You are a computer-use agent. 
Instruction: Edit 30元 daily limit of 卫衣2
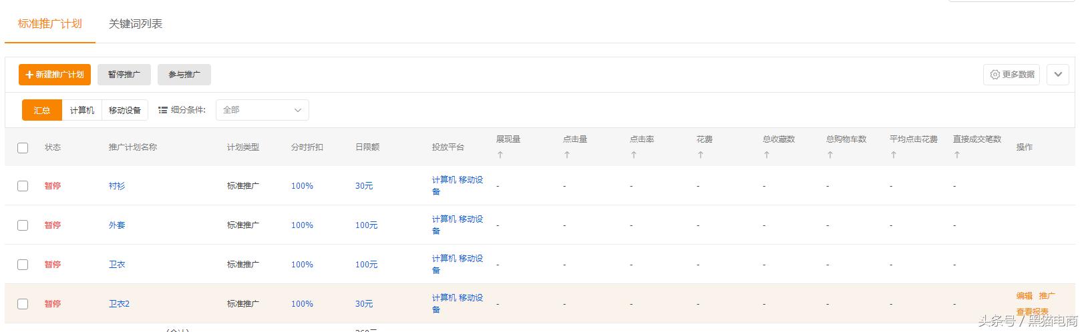(364, 304)
